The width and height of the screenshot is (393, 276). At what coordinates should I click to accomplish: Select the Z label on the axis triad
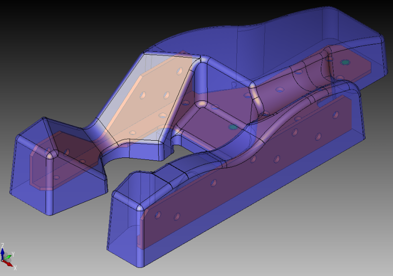2,245
